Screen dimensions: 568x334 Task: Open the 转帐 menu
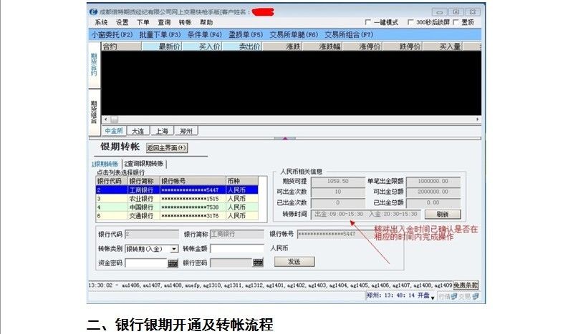(x=186, y=22)
